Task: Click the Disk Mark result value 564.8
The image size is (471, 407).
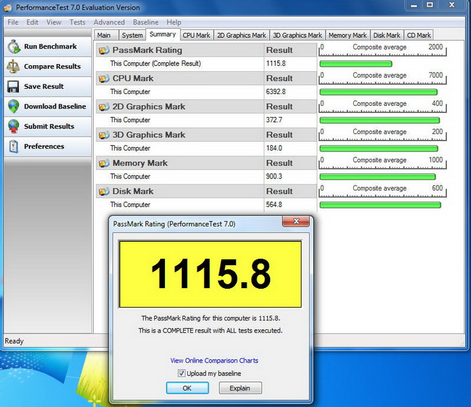Action: (x=274, y=204)
